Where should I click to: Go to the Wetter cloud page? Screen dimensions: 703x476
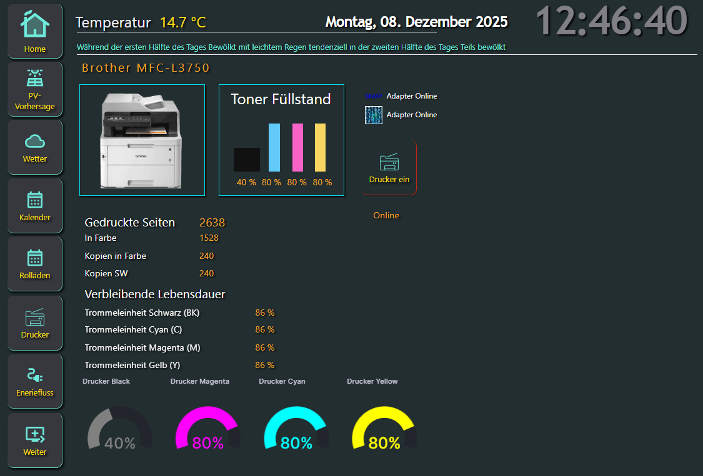(x=34, y=147)
